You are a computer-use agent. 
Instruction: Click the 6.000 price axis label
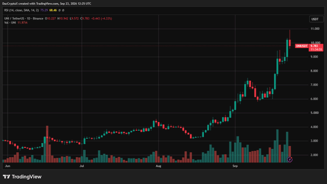tap(314, 99)
